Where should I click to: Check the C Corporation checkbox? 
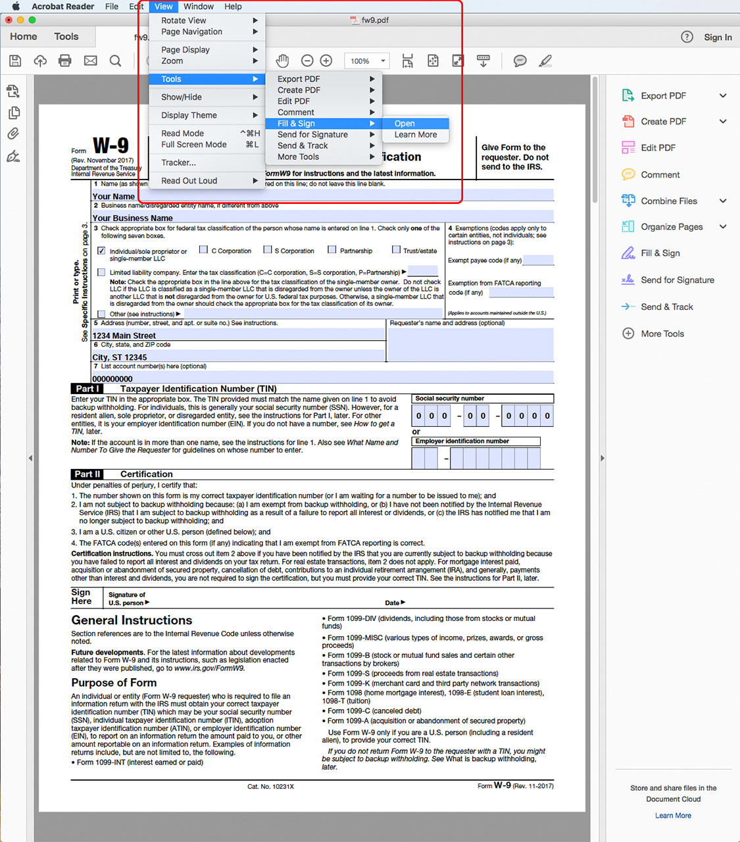pyautogui.click(x=203, y=249)
